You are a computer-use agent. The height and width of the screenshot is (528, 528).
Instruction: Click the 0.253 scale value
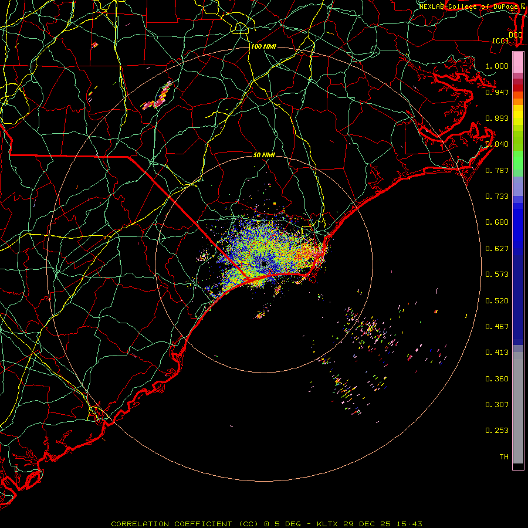497,431
